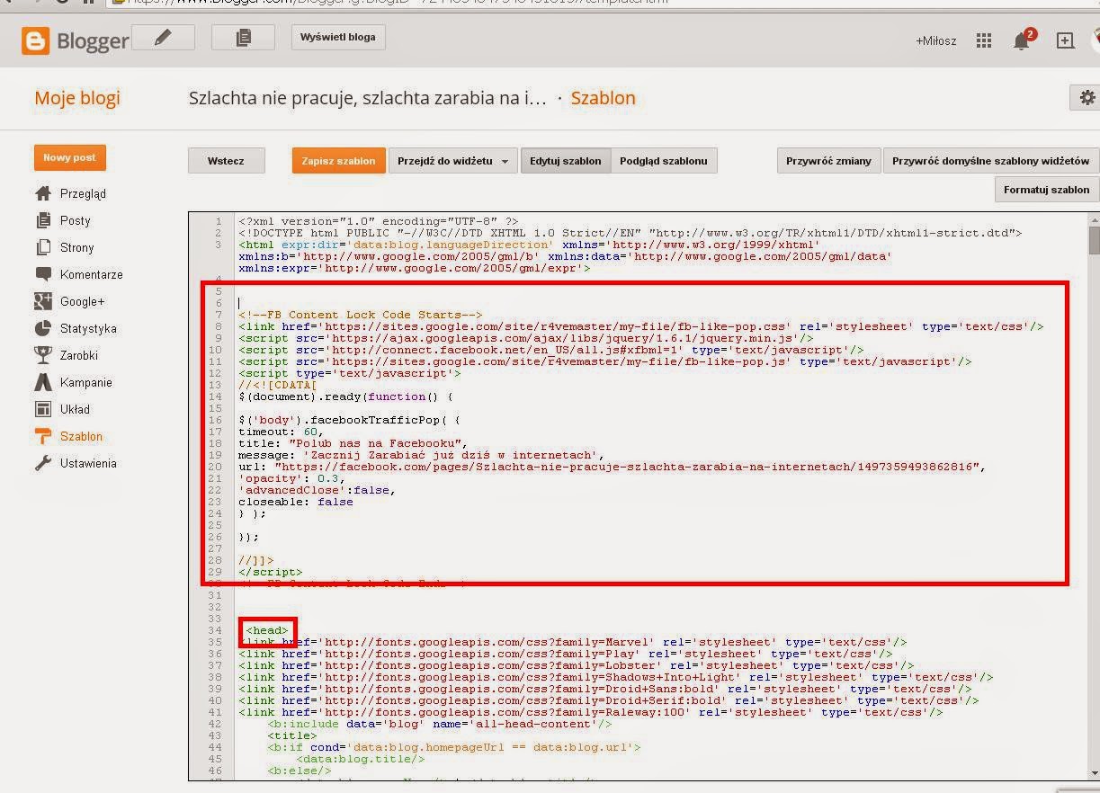Click Przywróć zmiany button
Screen dimensions: 1100x793
828,161
